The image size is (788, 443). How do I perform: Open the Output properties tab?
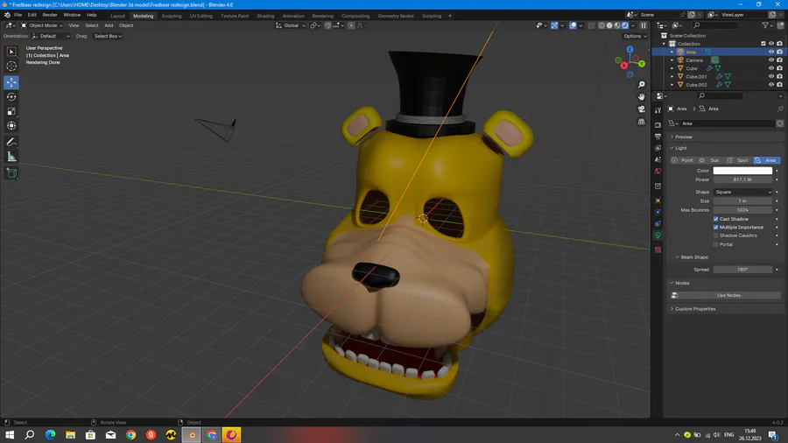coord(658,136)
